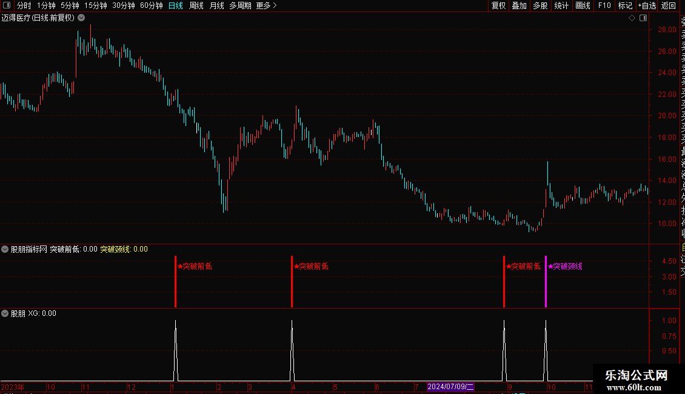Click the 2023年 label on time axis
The image size is (685, 394).
point(13,387)
